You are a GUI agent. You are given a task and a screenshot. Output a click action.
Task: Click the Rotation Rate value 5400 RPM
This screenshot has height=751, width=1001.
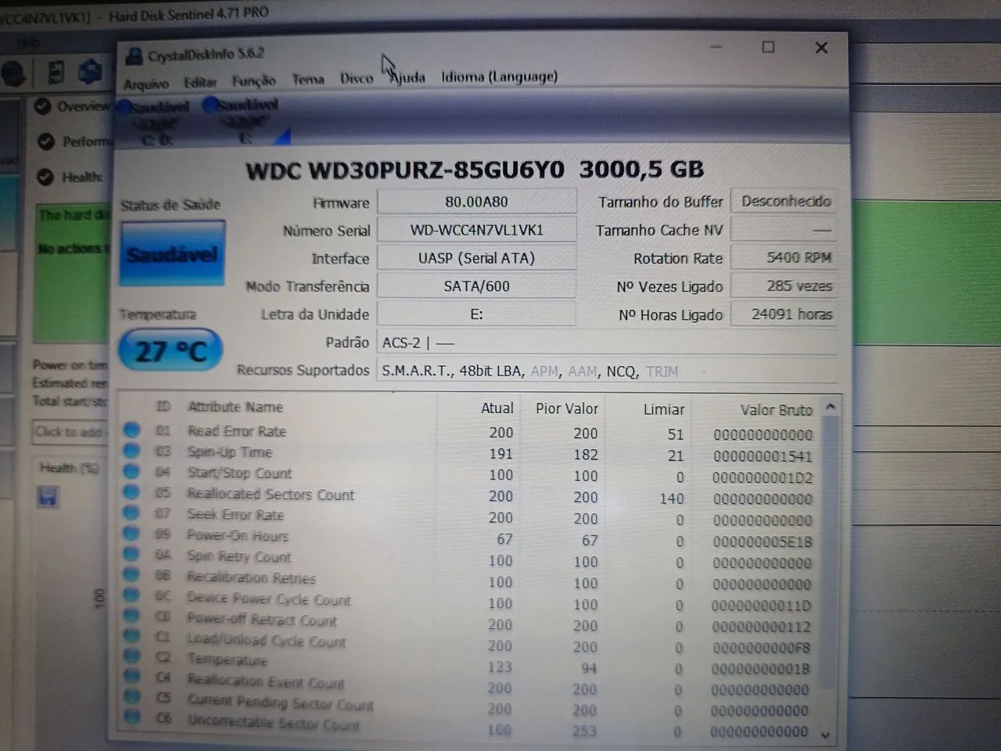pos(784,257)
